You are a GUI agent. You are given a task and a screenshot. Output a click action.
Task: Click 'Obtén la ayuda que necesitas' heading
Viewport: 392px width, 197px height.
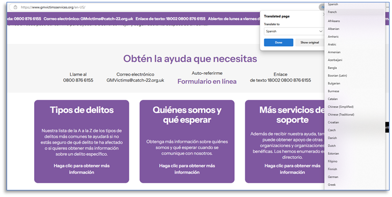click(x=190, y=59)
